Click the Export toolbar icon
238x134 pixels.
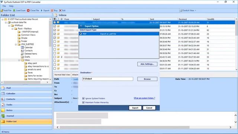42,10
